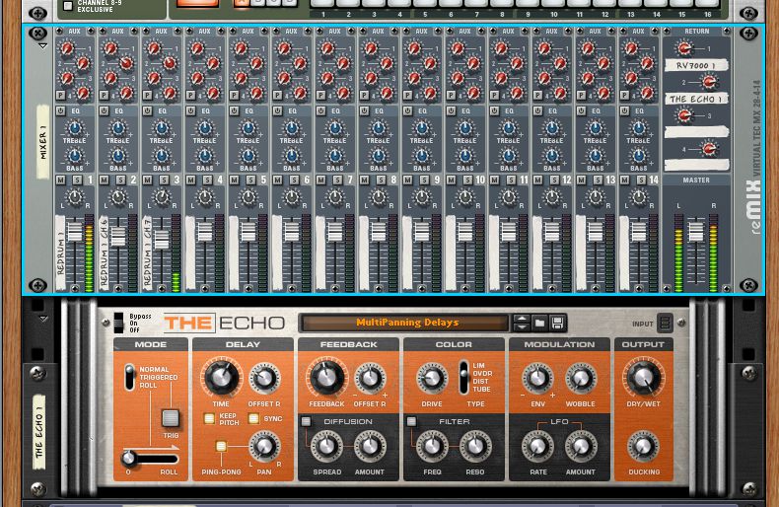Enable the Diffusion section button

[x=306, y=421]
